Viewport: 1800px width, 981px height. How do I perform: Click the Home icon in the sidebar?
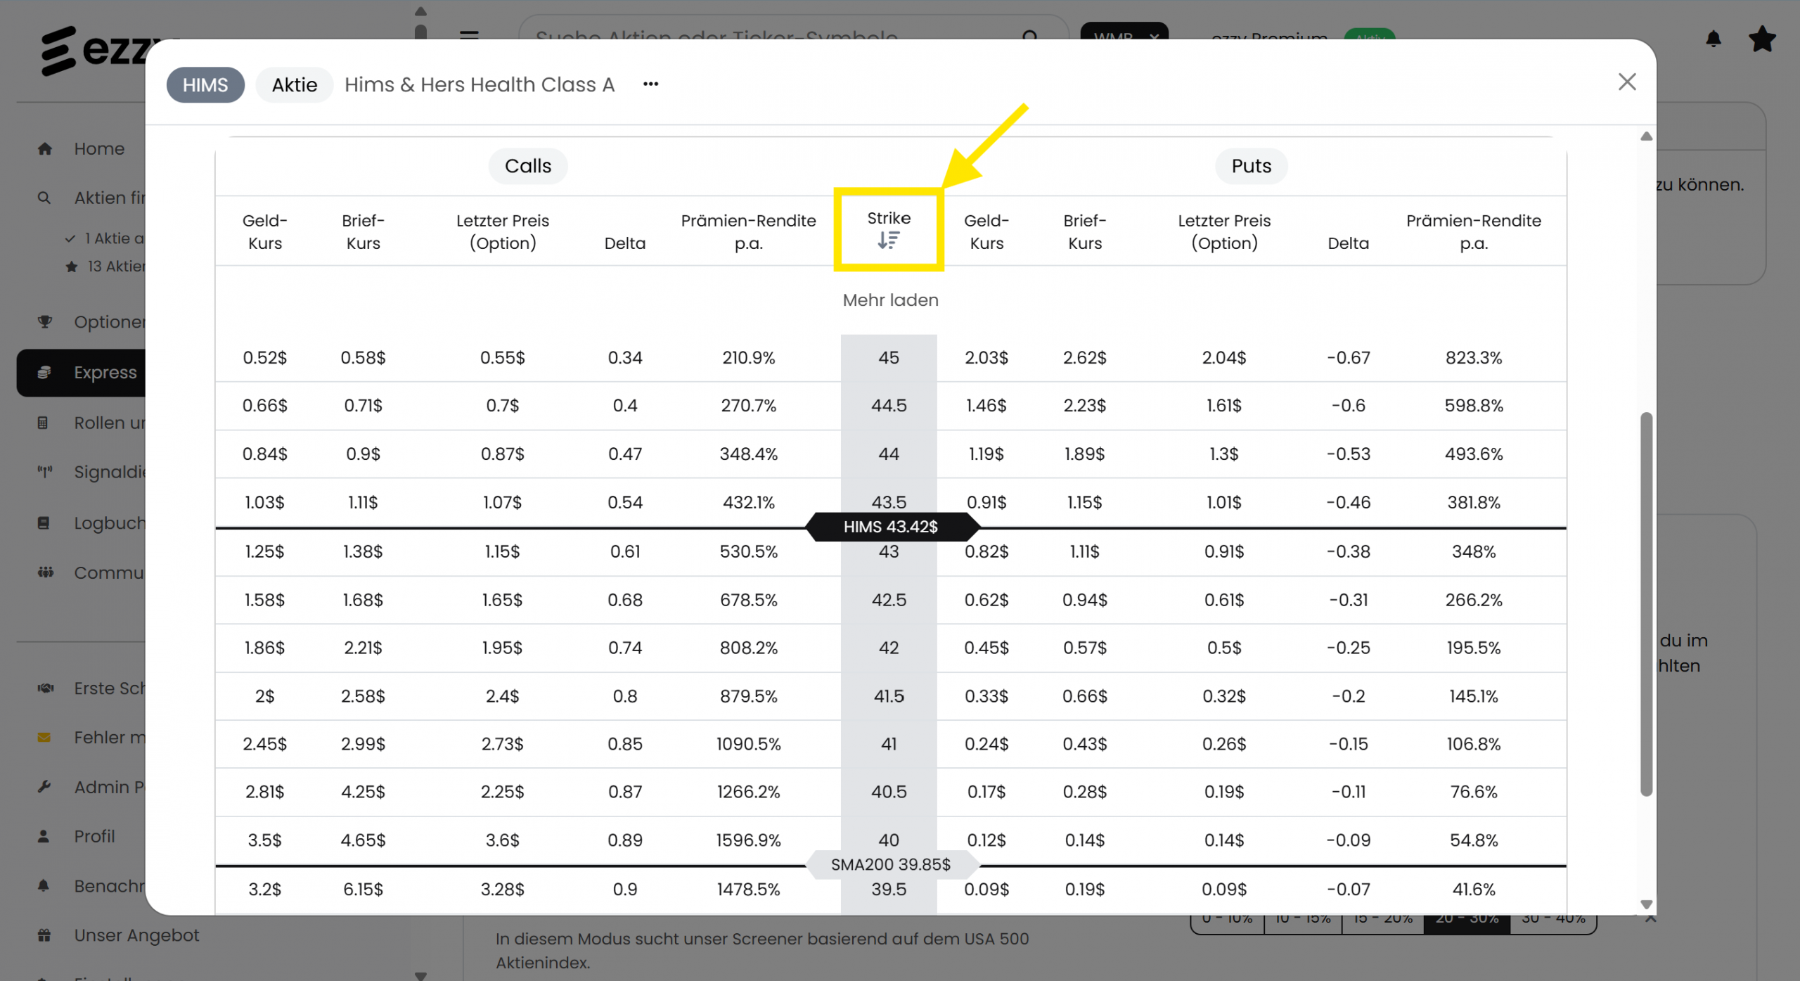pyautogui.click(x=45, y=148)
